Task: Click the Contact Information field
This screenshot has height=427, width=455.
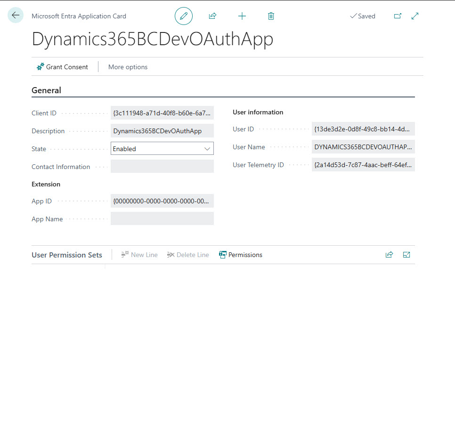Action: pos(162,167)
